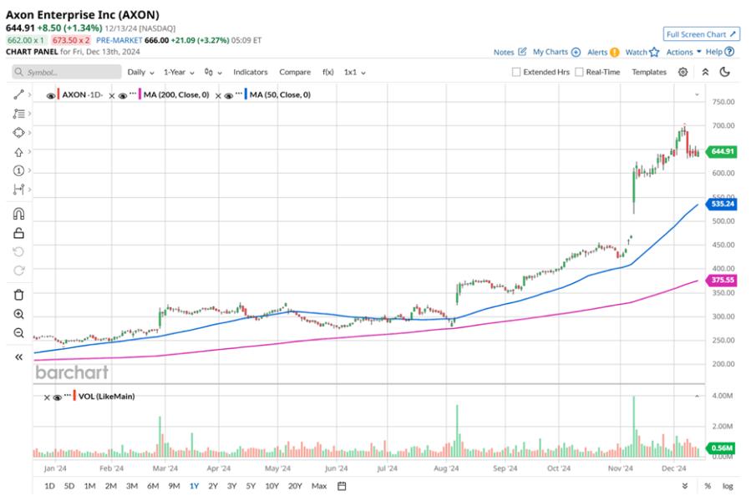The width and height of the screenshot is (756, 501).
Task: Select the 5Y time range
Action: [x=251, y=486]
